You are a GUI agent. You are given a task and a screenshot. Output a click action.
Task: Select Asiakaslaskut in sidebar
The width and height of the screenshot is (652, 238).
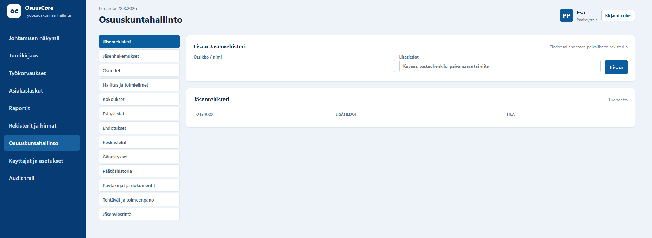[x=42, y=90]
